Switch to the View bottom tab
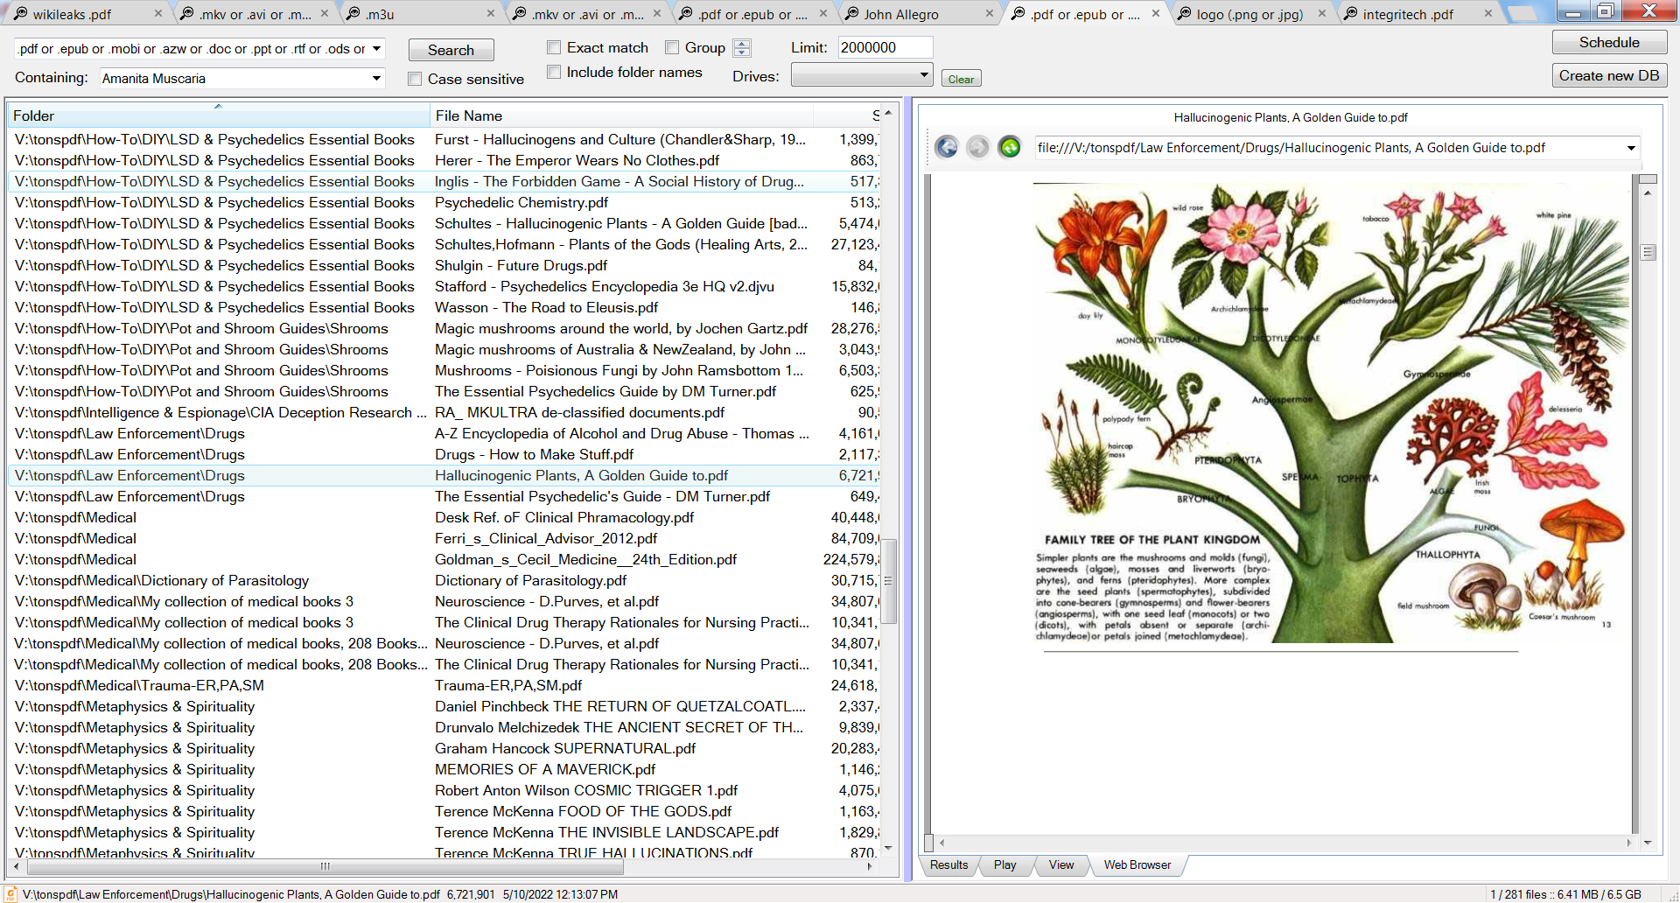 click(x=1061, y=864)
